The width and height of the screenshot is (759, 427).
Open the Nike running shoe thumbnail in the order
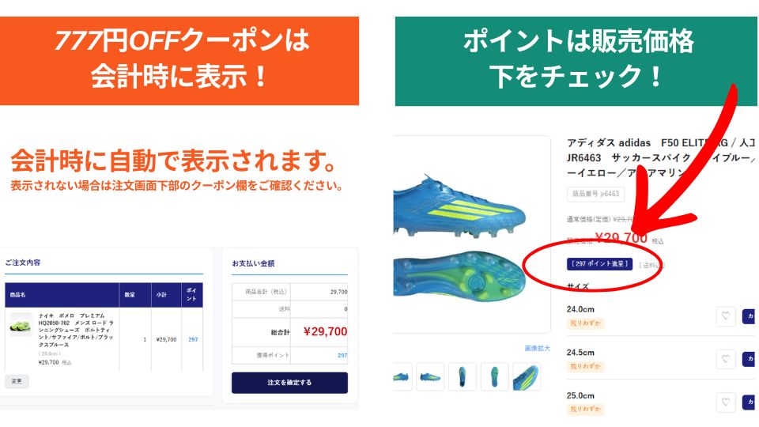point(21,324)
